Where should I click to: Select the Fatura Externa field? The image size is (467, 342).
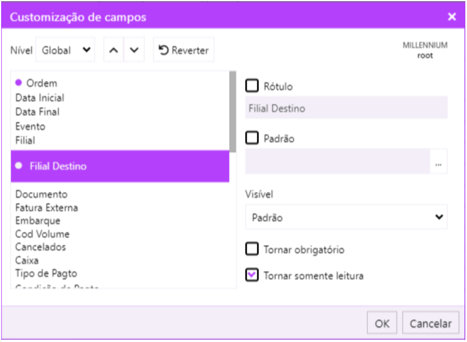pos(47,208)
